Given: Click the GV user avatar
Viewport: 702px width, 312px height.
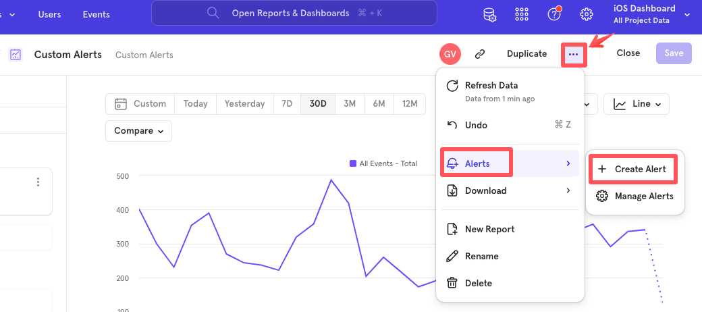Looking at the screenshot, I should tap(450, 53).
